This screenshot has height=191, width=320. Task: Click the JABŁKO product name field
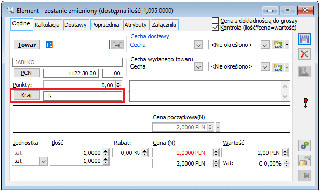(x=68, y=62)
